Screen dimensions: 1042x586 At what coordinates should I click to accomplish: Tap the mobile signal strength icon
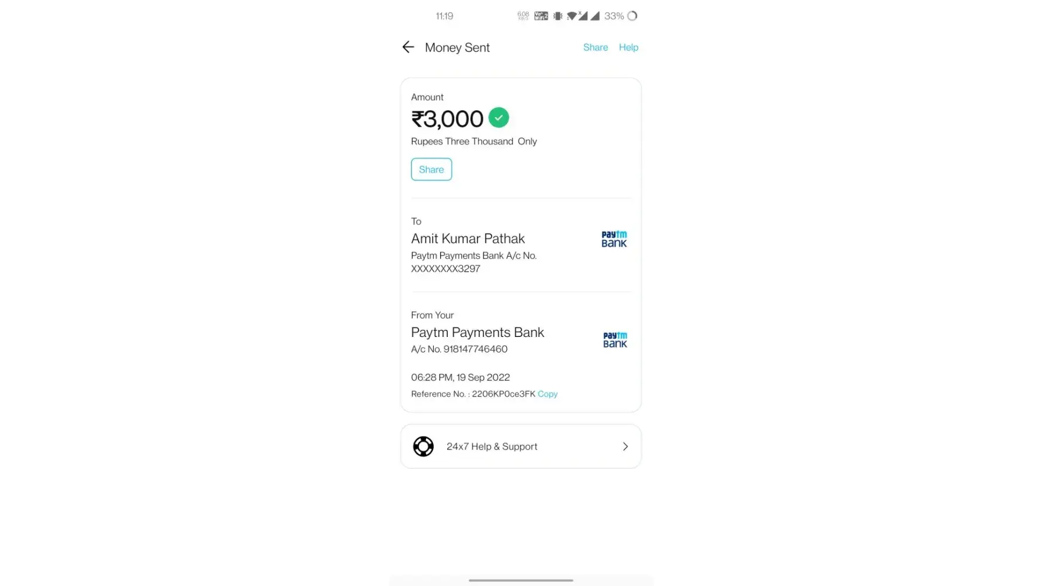click(x=595, y=16)
